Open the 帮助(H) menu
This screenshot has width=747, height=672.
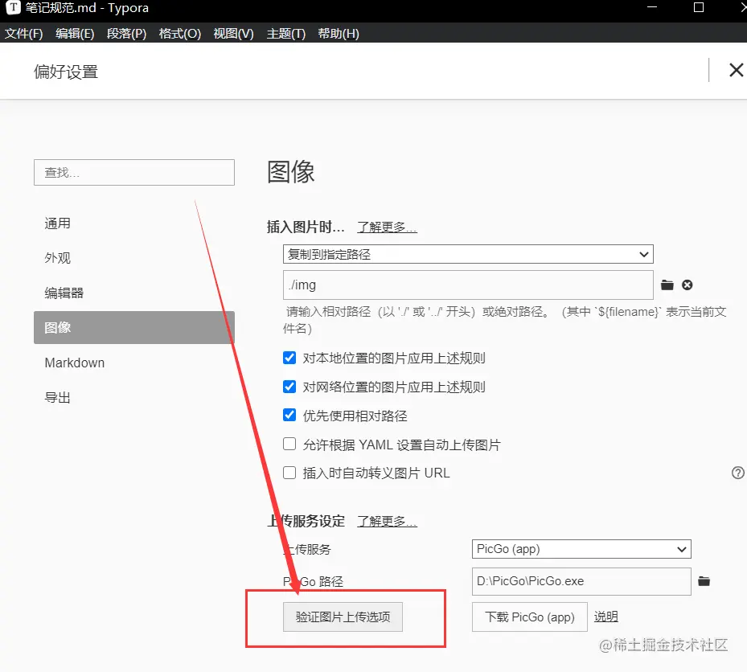coord(339,33)
